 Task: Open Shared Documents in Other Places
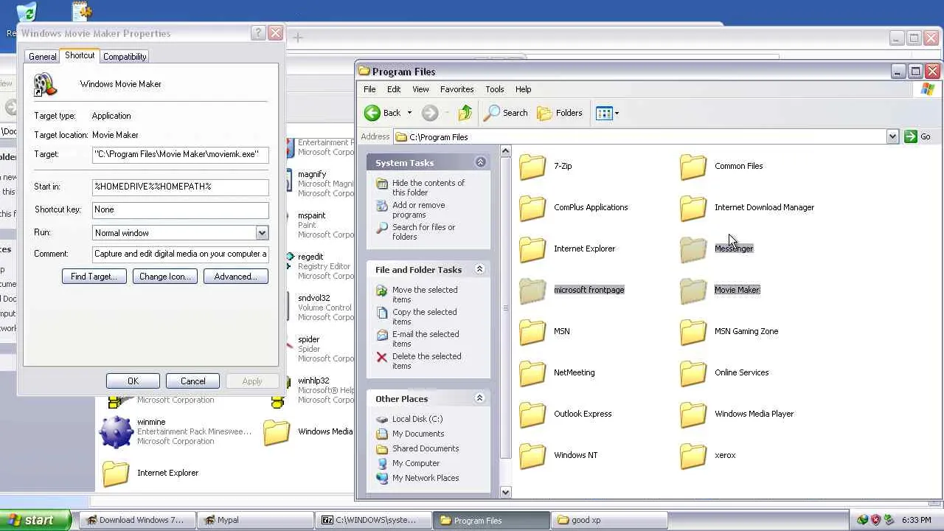click(x=426, y=448)
